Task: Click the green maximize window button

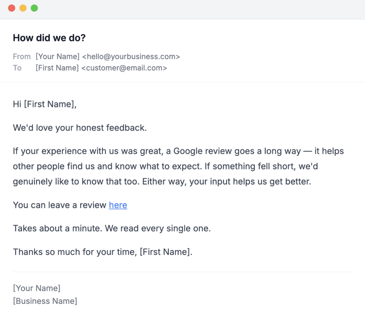Action: [34, 8]
